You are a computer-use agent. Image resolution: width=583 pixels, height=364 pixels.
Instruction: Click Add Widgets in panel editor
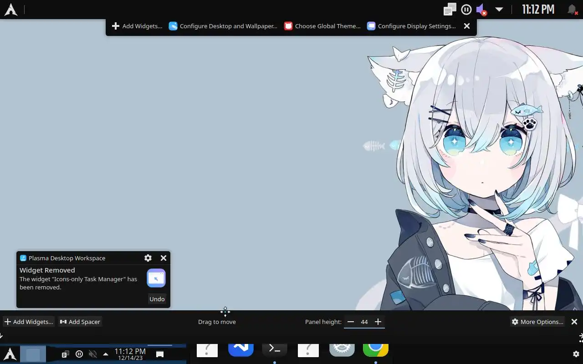tap(29, 322)
